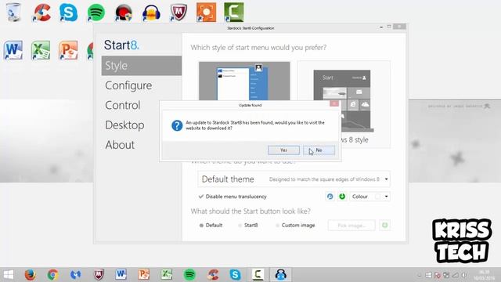The width and height of the screenshot is (501, 282).
Task: Open the Configure section in sidebar
Action: [x=128, y=85]
